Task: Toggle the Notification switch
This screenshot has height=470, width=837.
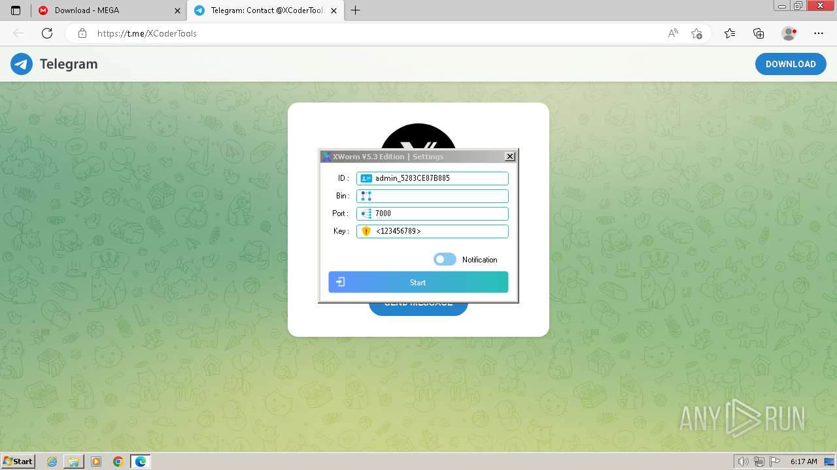Action: (x=445, y=260)
